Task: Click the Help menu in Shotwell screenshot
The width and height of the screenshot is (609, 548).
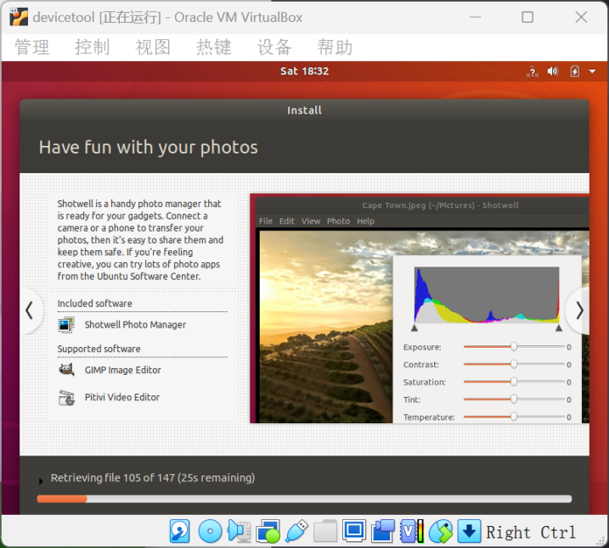Action: [x=365, y=221]
